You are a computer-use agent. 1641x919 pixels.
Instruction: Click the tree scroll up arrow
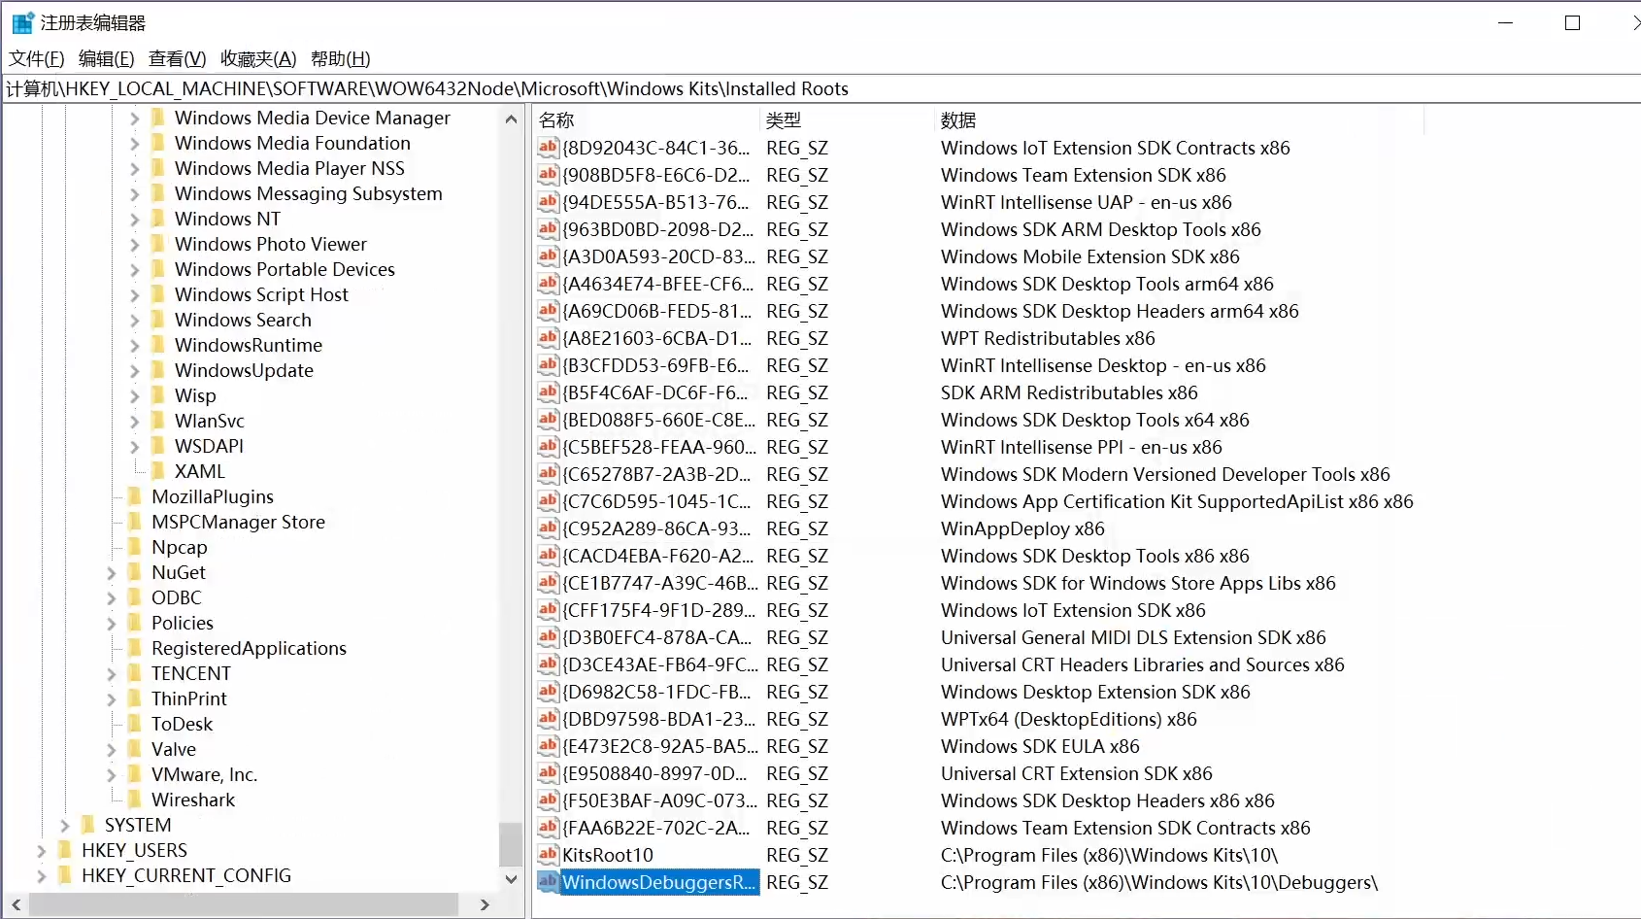click(511, 119)
